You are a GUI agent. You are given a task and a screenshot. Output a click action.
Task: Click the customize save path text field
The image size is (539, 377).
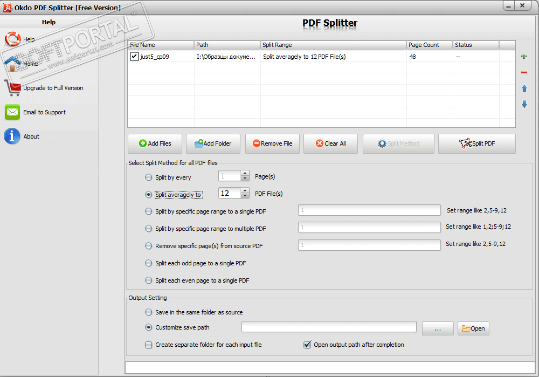(329, 327)
